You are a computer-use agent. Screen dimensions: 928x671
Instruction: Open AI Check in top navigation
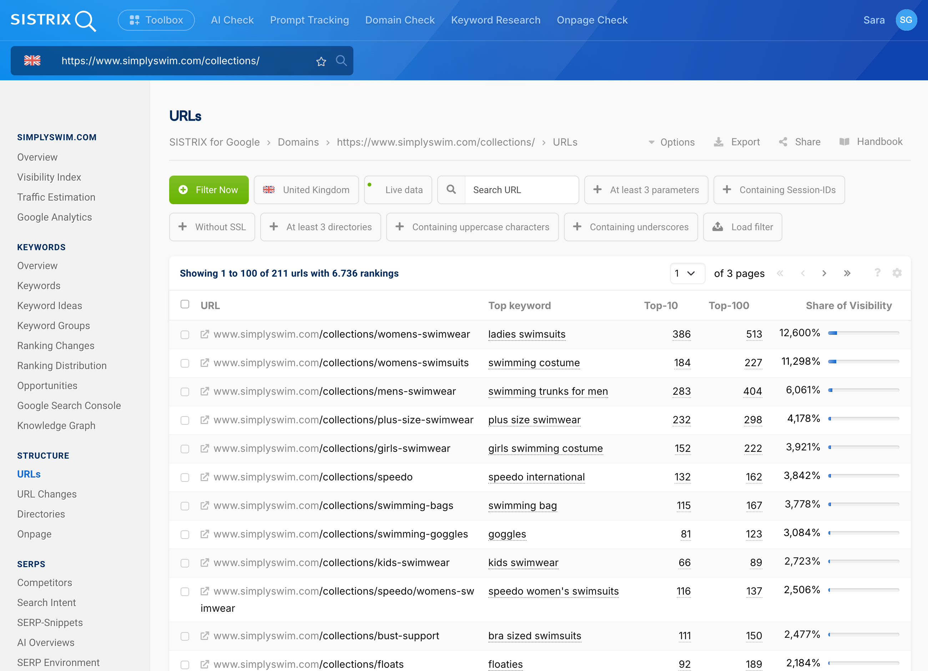tap(232, 20)
